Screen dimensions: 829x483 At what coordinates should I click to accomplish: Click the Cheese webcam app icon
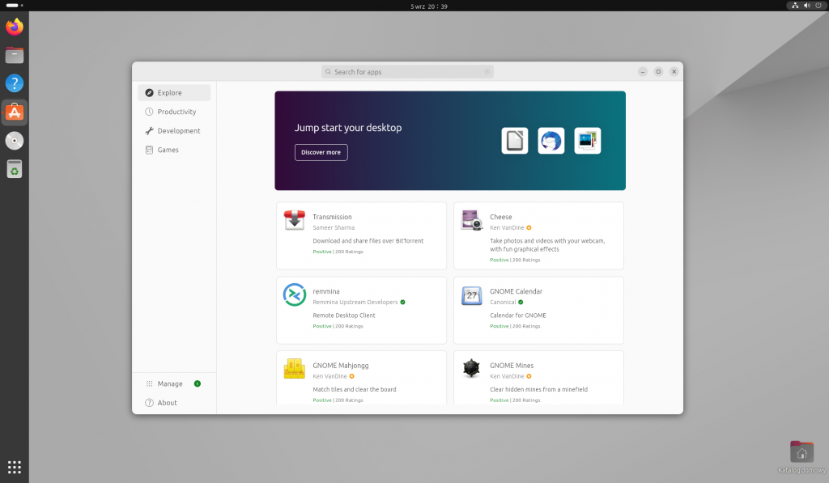pyautogui.click(x=471, y=219)
